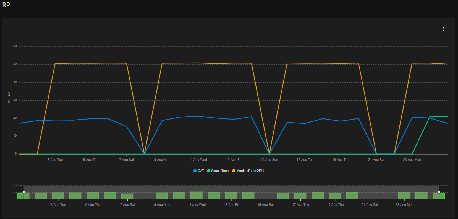Click the grey selected range band in navigator

(231, 188)
